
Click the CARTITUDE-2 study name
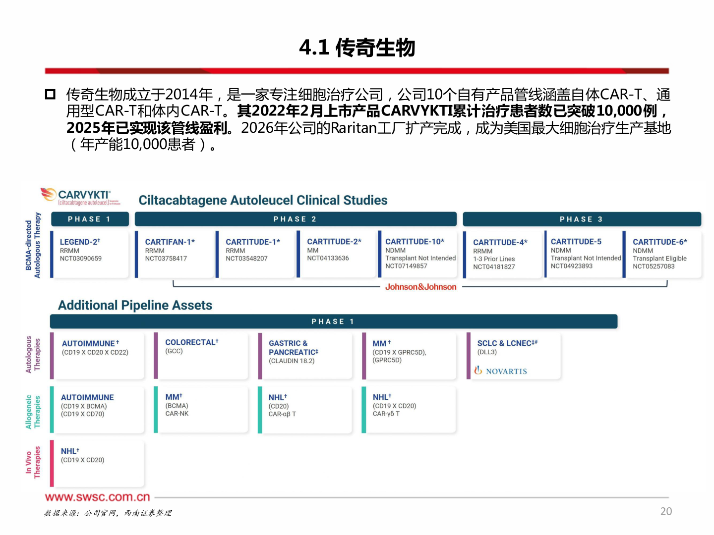[334, 241]
